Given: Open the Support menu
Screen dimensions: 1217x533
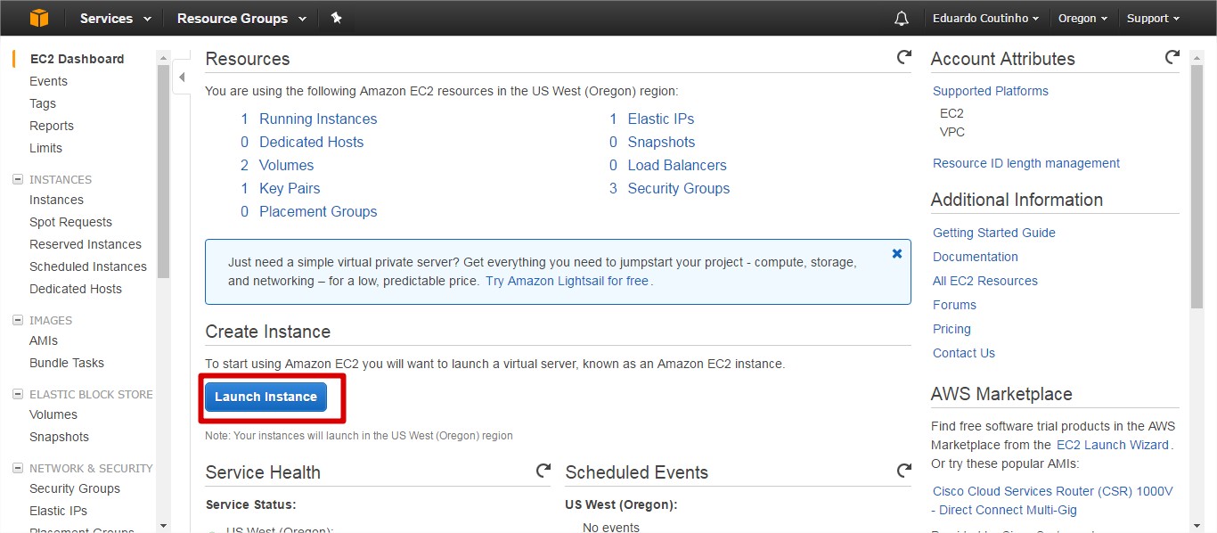Looking at the screenshot, I should (1153, 18).
